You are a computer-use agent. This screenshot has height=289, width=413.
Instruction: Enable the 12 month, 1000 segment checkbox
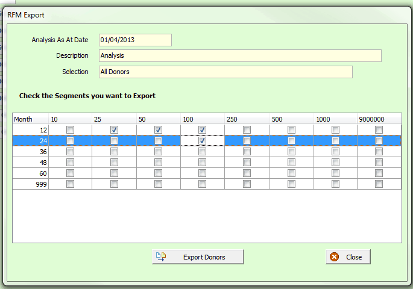pyautogui.click(x=335, y=130)
